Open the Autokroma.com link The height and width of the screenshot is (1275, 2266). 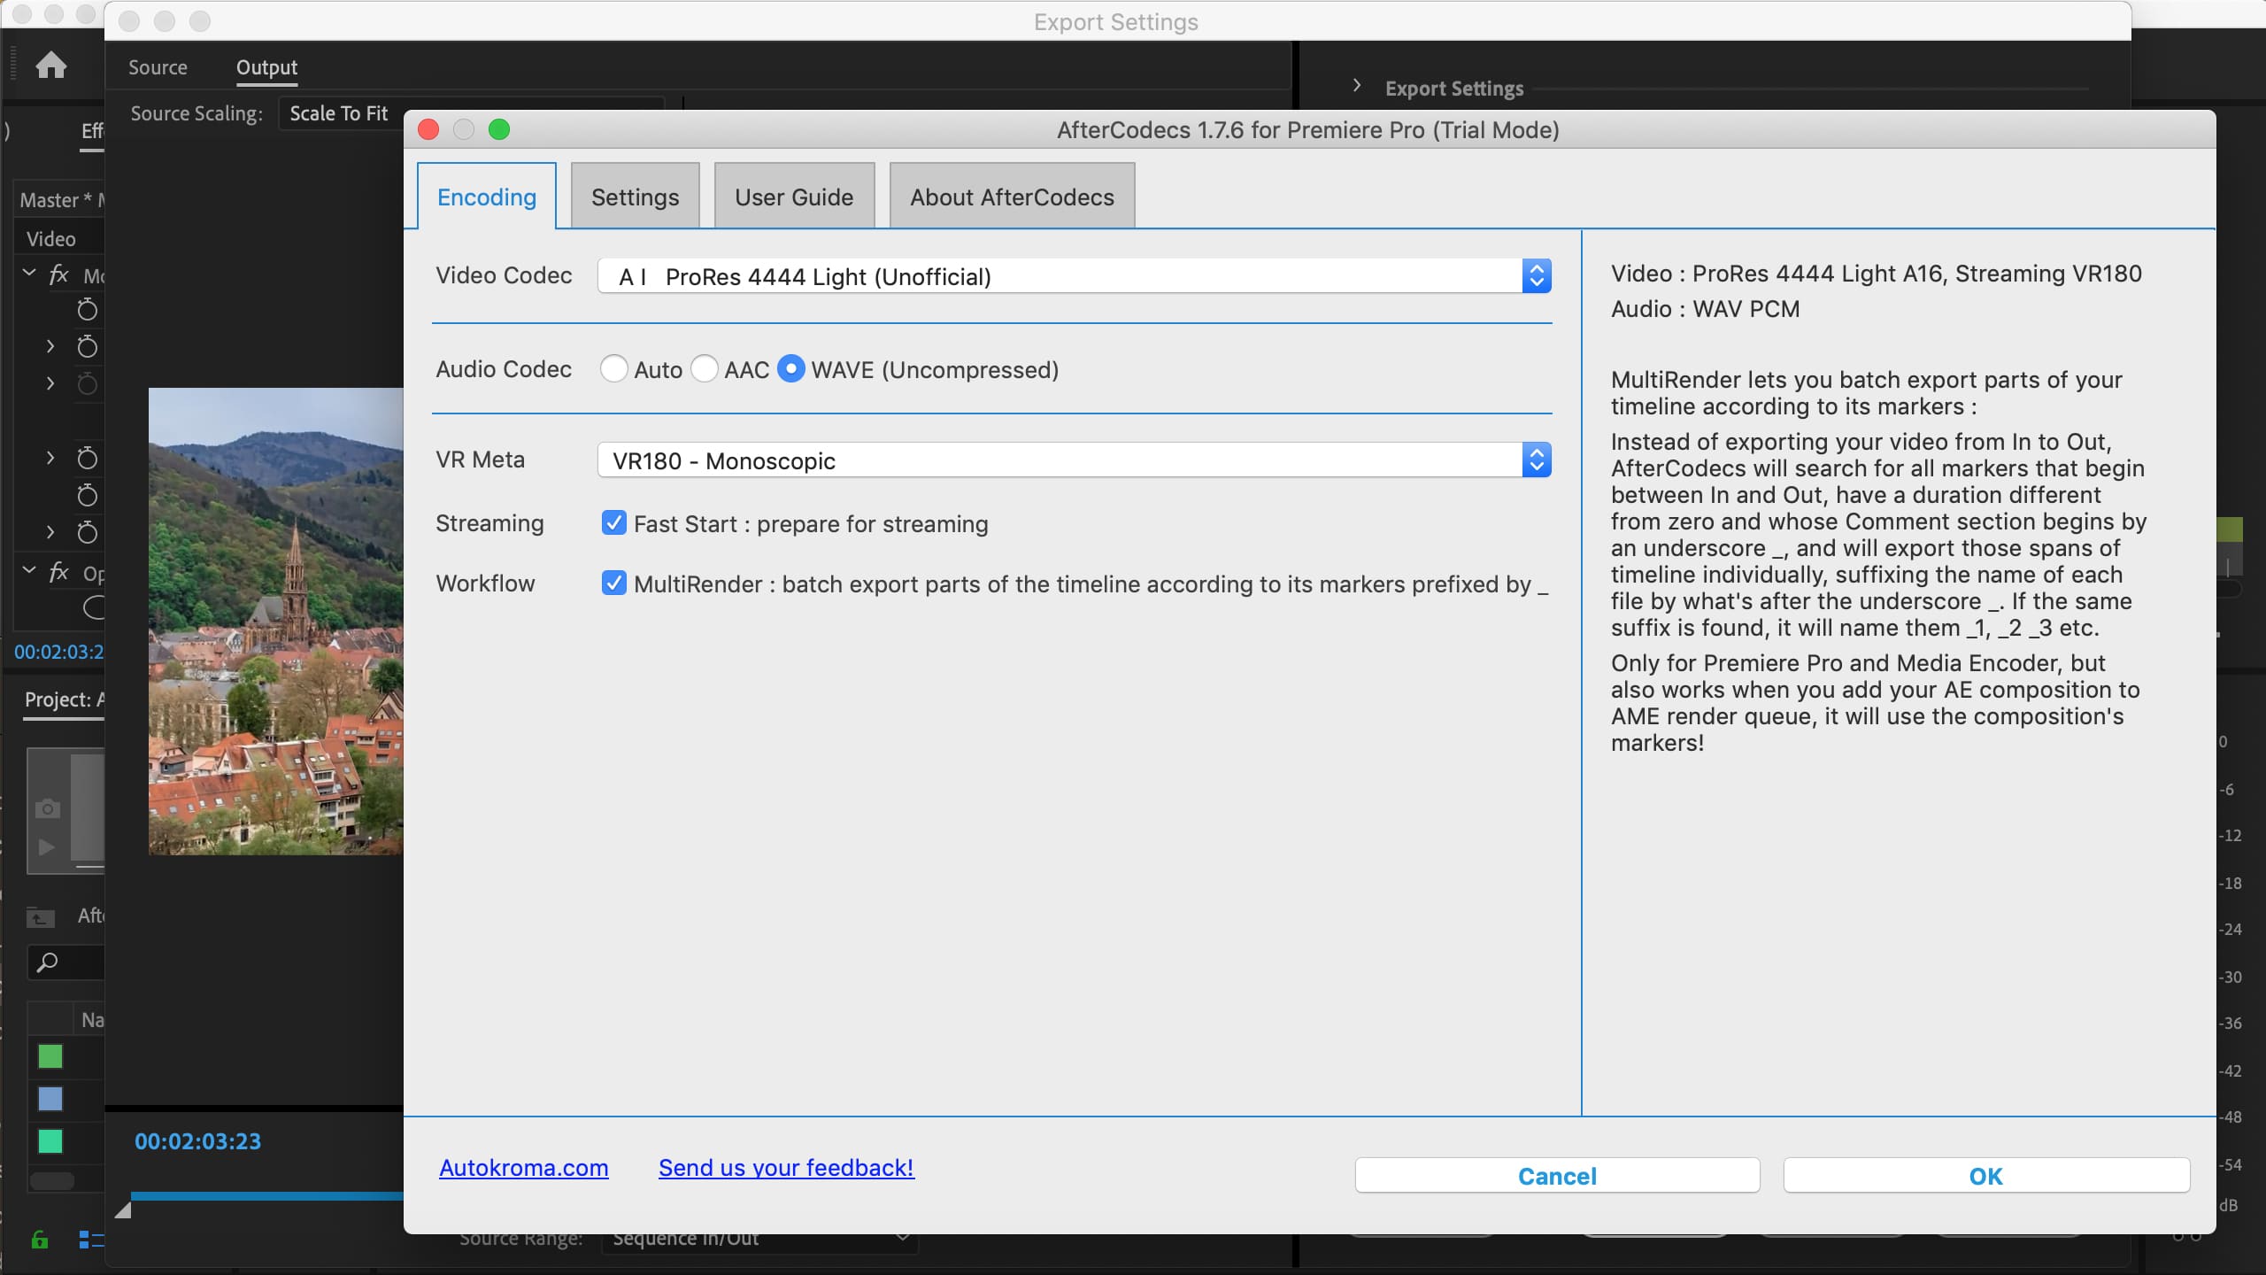523,1168
